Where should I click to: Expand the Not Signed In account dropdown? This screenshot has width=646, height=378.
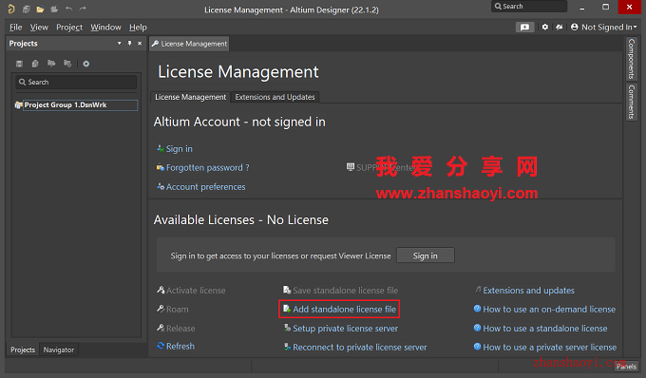tap(604, 28)
